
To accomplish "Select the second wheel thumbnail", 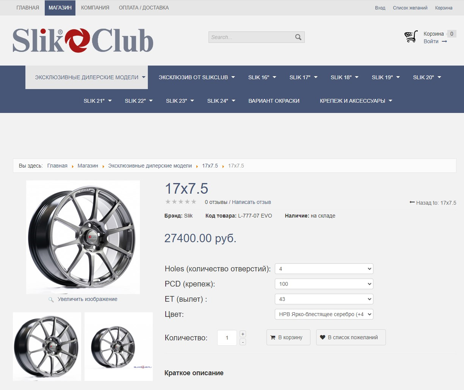I will coord(118,346).
